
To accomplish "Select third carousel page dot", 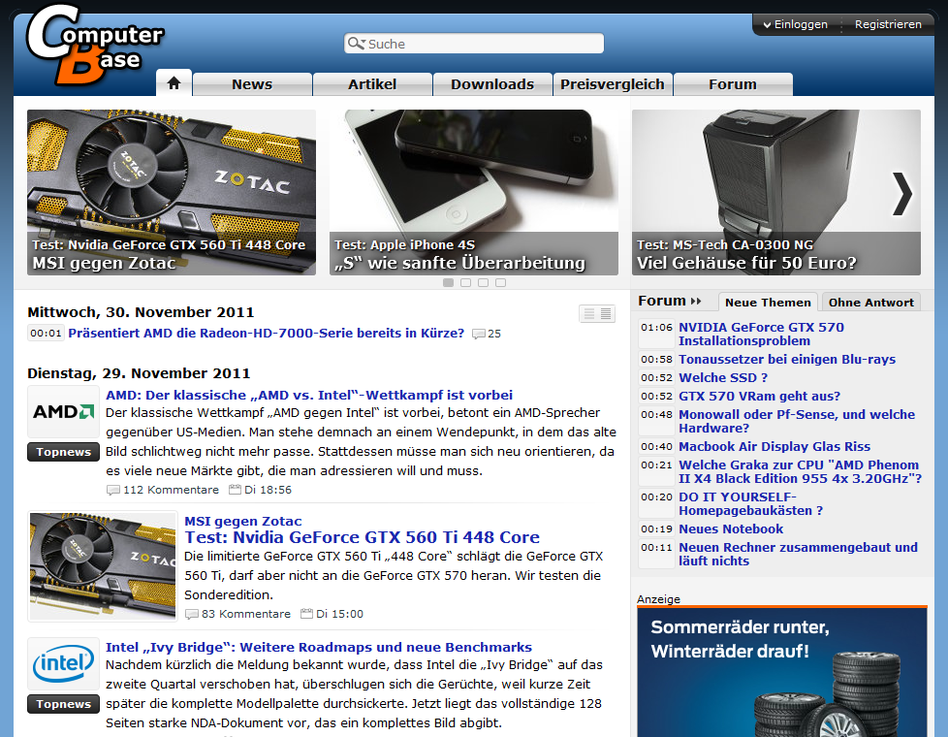I will pos(483,282).
